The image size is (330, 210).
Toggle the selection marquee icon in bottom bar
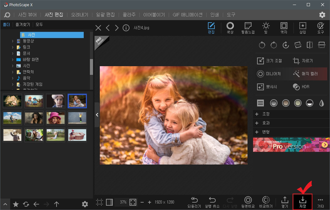click(99, 202)
